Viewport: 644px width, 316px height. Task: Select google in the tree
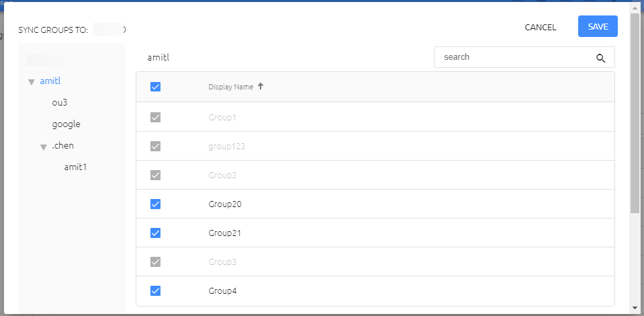click(x=66, y=124)
